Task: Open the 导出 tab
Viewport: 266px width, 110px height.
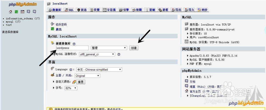Action: coord(177,10)
